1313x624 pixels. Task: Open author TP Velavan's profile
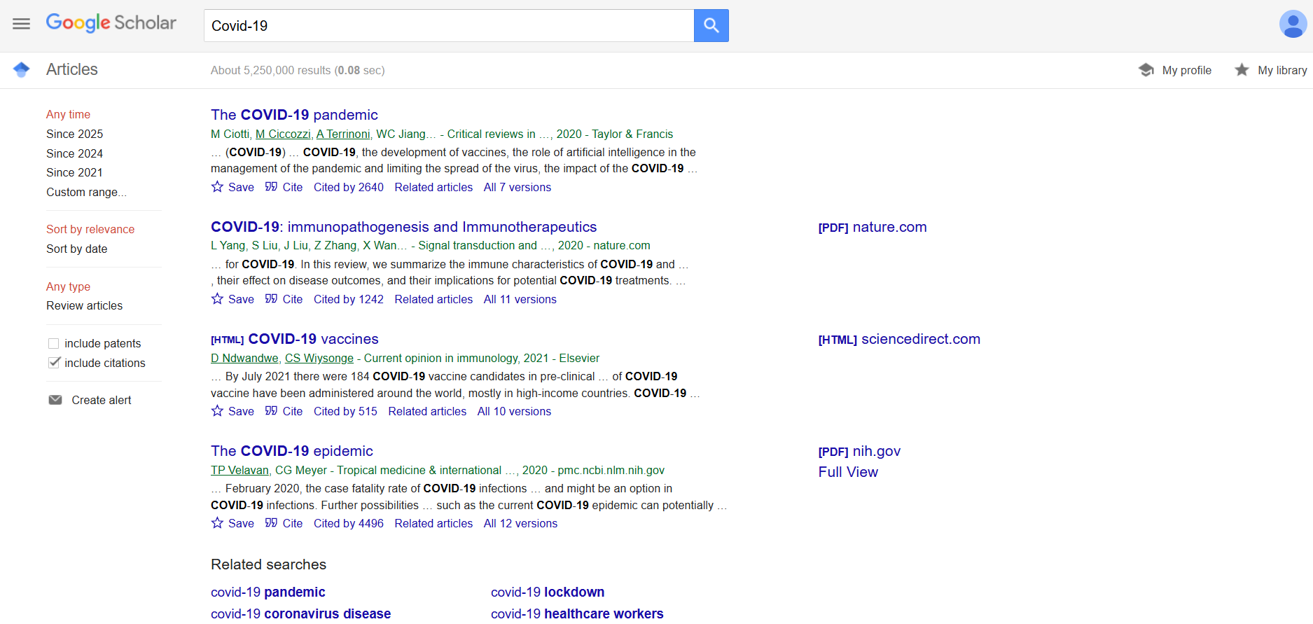[239, 470]
